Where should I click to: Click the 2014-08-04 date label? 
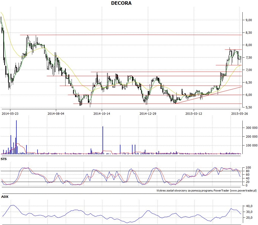(56, 114)
